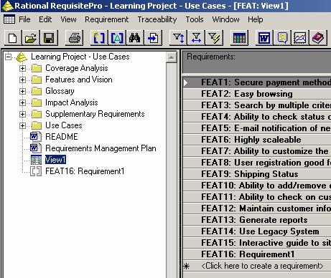Open the Tools menu
Image resolution: width=331 pixels, height=278 pixels.
(x=195, y=19)
